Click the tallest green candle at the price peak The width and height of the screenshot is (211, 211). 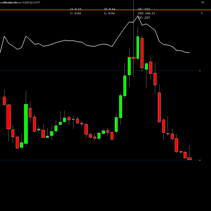click(138, 48)
